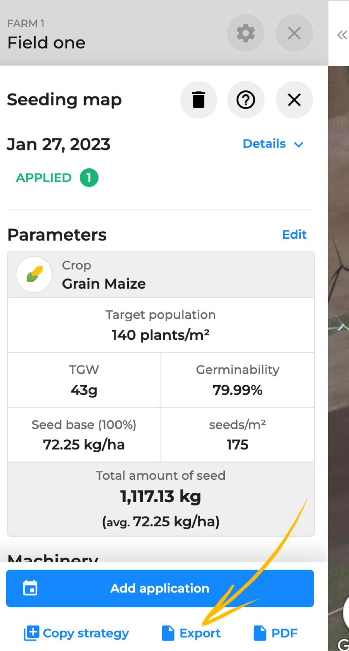Collapse sidebar with double chevron icon
This screenshot has width=349, height=651.
342,35
